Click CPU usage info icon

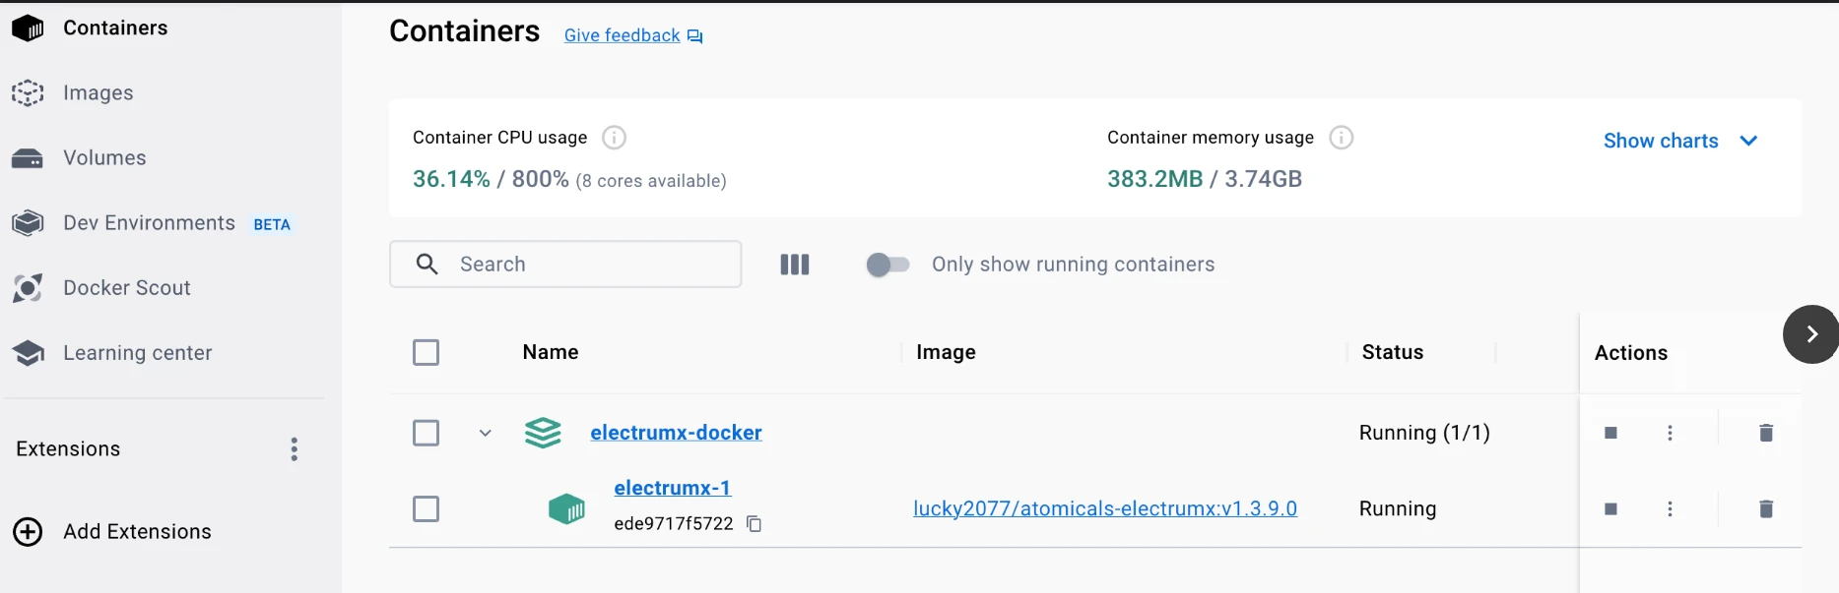pyautogui.click(x=614, y=138)
